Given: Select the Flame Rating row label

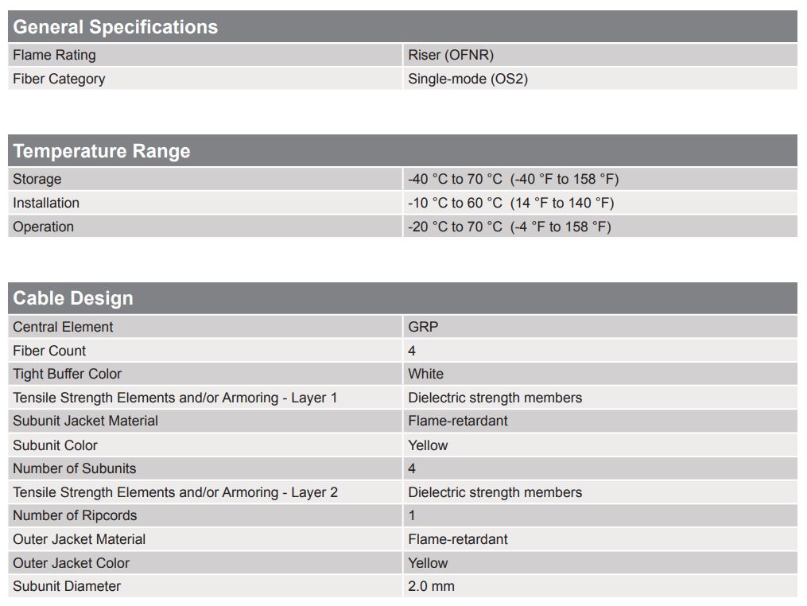Looking at the screenshot, I should click(x=54, y=55).
